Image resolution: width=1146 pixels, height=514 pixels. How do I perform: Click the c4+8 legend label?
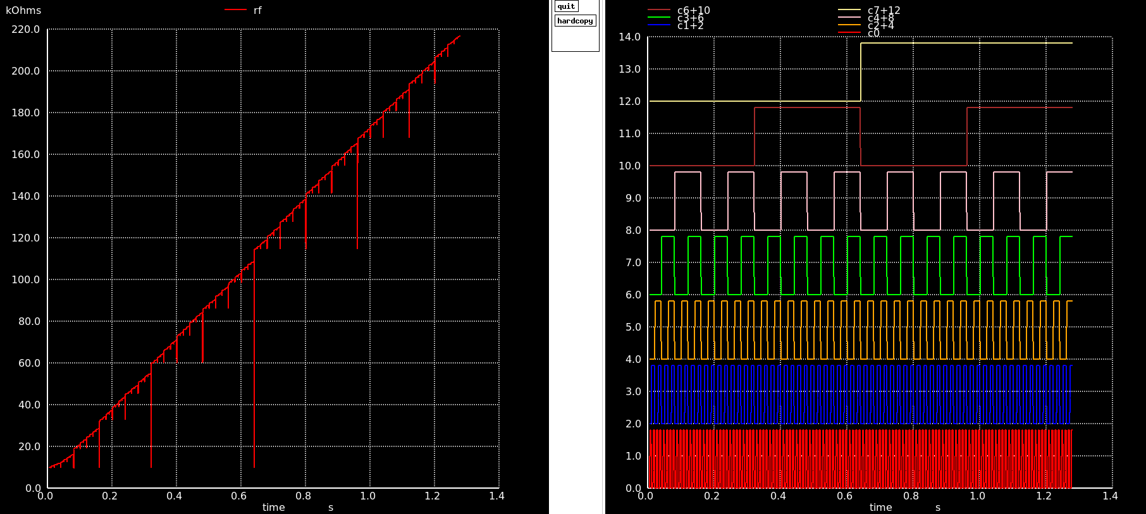point(880,18)
